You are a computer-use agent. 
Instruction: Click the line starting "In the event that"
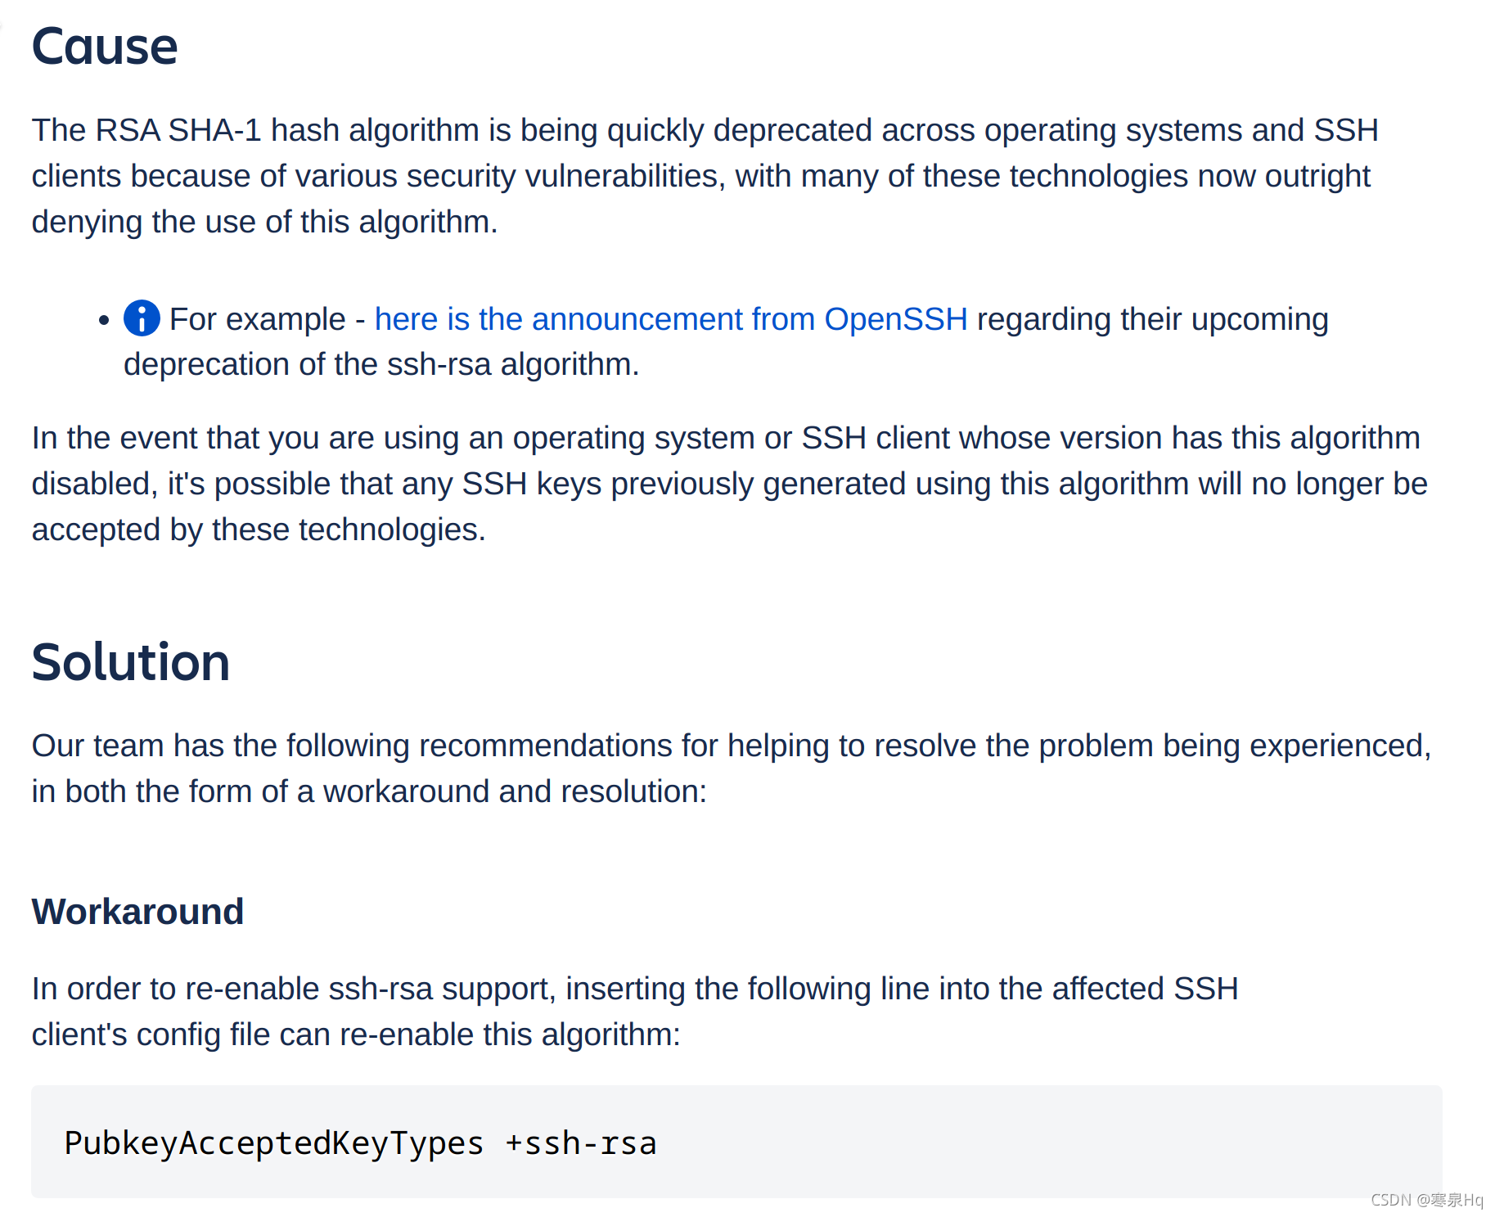point(726,438)
